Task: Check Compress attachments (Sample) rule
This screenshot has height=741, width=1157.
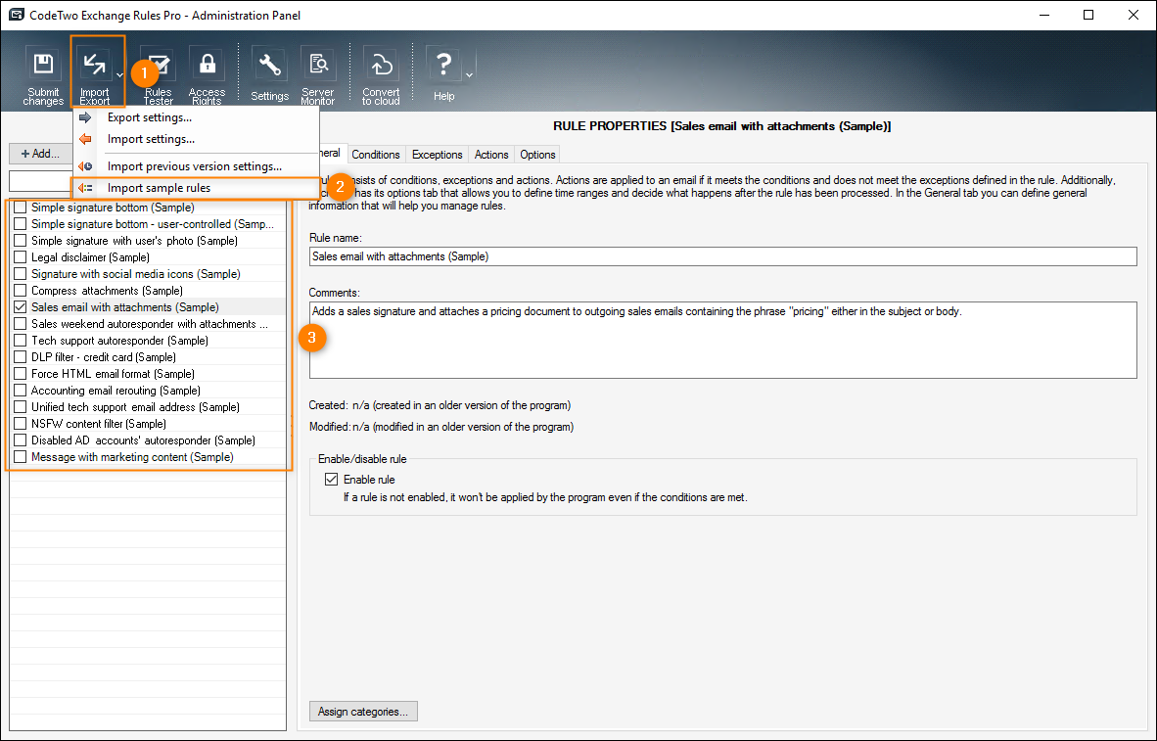Action: [20, 290]
